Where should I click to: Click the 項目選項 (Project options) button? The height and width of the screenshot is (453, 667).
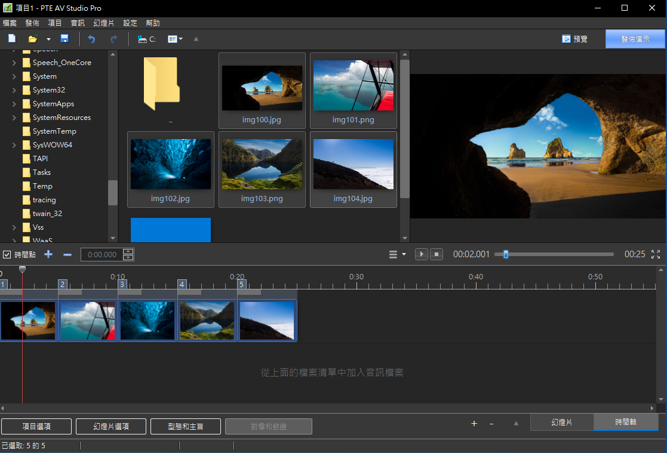pyautogui.click(x=36, y=426)
